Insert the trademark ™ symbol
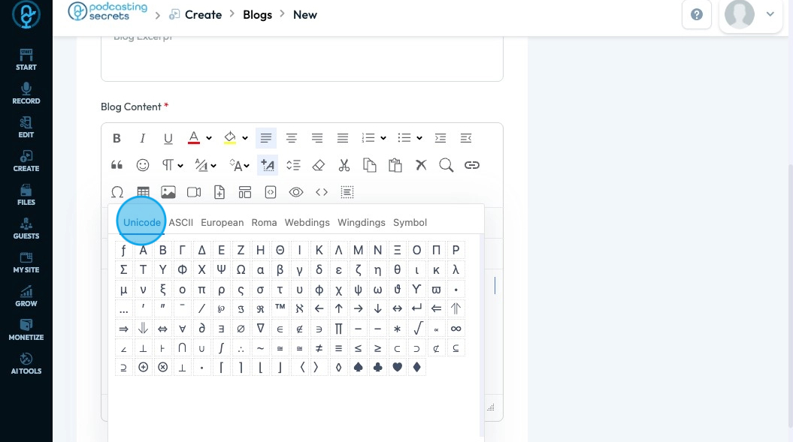This screenshot has width=793, height=442. tap(280, 308)
